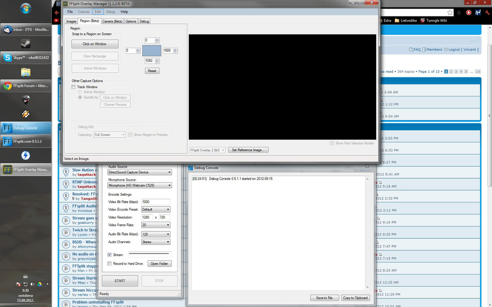Screen dimensions: 492x307
Task: Click the forum FAQ link
Action: 415,50
